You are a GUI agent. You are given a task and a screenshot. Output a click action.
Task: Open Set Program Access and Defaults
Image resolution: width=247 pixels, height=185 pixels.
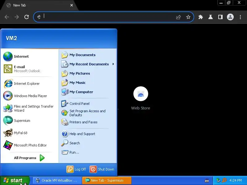point(88,113)
